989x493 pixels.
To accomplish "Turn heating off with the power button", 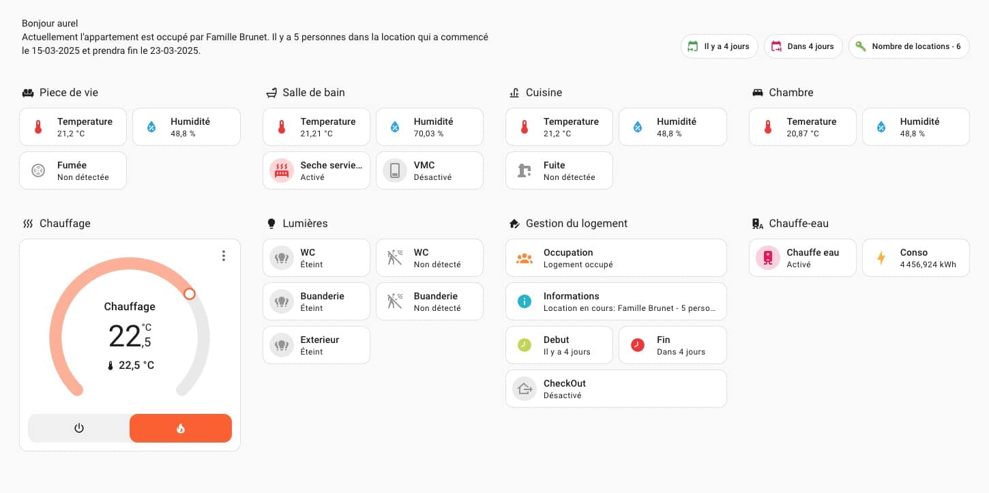I will click(79, 428).
